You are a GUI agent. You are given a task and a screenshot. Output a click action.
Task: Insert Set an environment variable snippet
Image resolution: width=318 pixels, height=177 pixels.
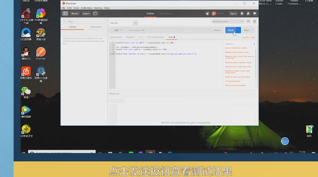tap(235, 85)
